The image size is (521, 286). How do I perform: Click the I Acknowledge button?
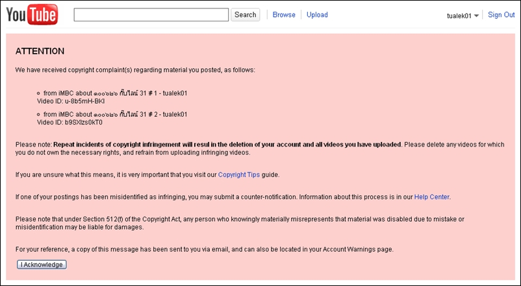[42, 265]
